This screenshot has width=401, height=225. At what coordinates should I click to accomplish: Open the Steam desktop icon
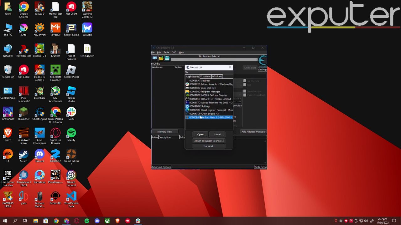23,156
